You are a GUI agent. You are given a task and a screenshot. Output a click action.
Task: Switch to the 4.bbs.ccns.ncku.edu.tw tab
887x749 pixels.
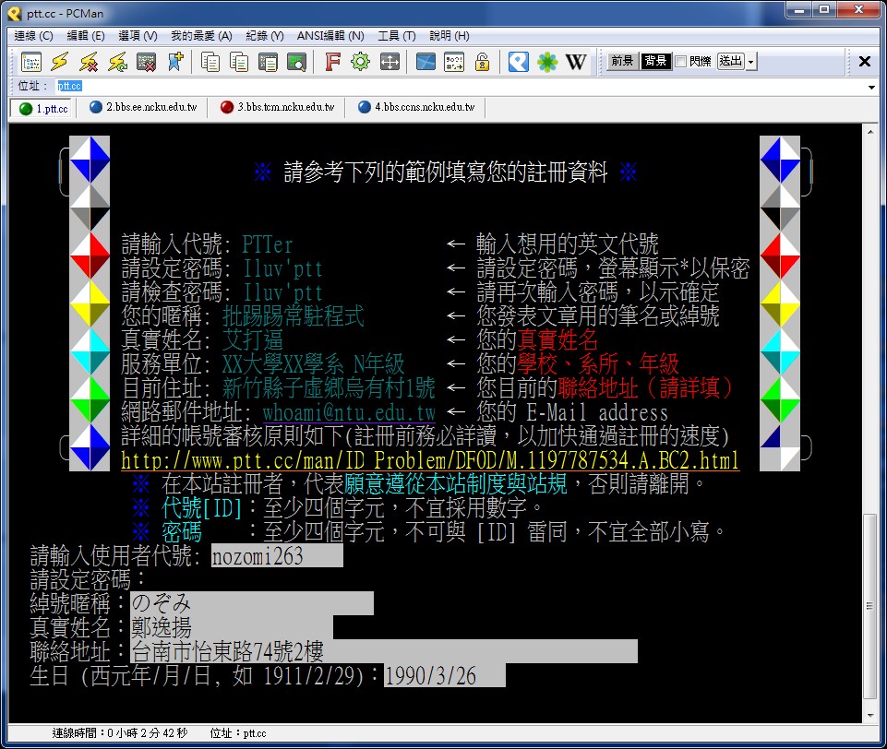pyautogui.click(x=417, y=107)
